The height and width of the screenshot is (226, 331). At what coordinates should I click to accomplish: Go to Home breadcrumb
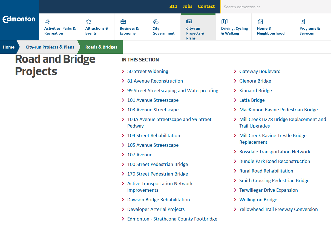(x=8, y=47)
